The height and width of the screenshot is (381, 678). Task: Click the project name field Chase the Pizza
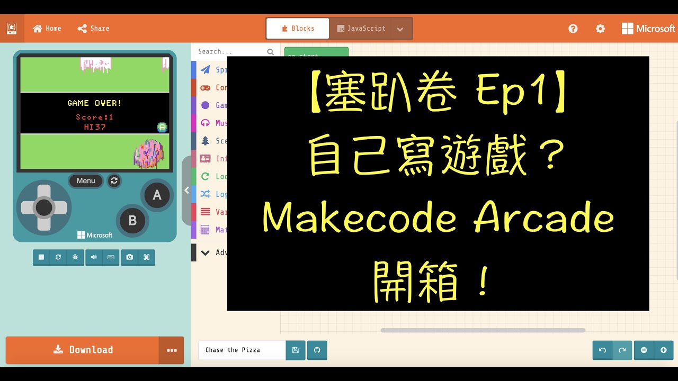(242, 350)
